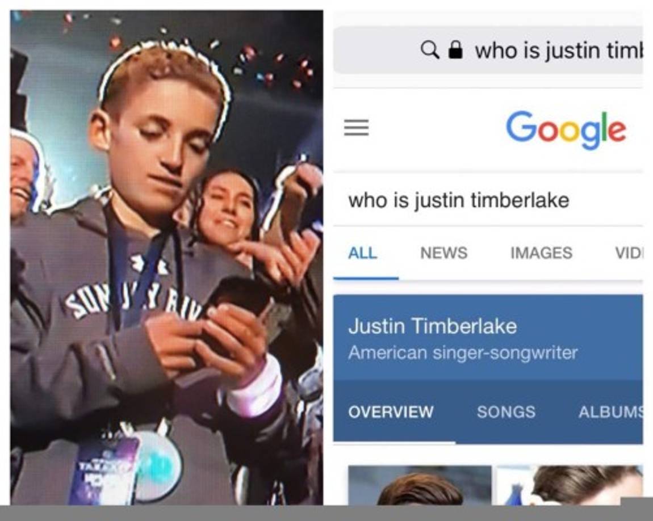The height and width of the screenshot is (521, 653).
Task: Open the hamburger menu icon
Action: 356,127
